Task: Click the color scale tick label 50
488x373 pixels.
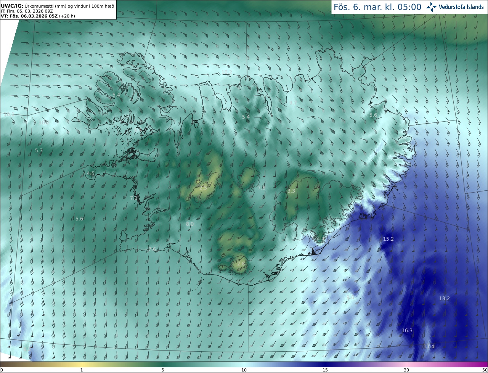Action: (x=485, y=370)
